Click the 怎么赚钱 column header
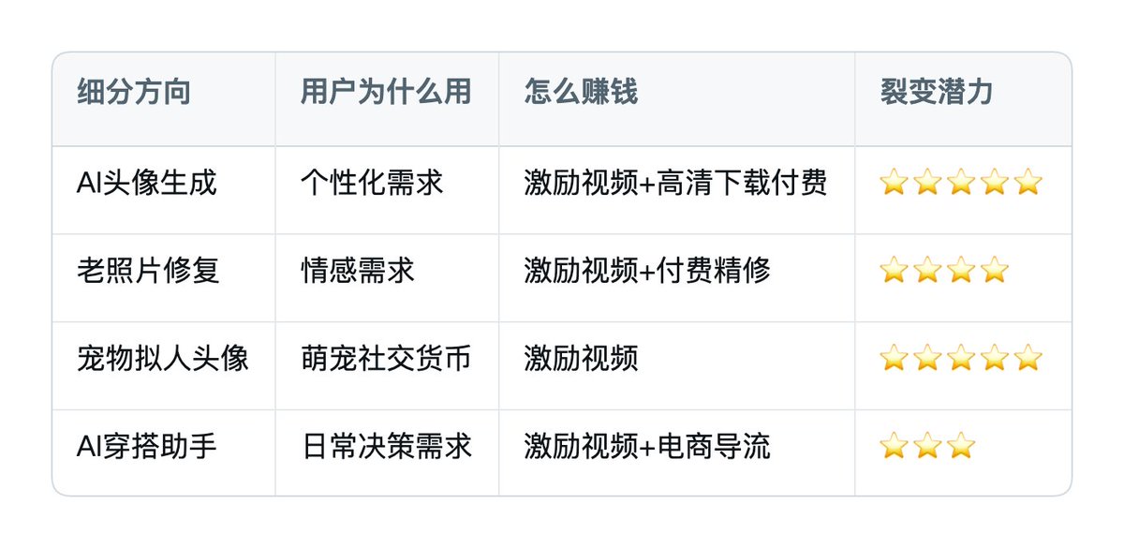The height and width of the screenshot is (548, 1124). click(582, 93)
